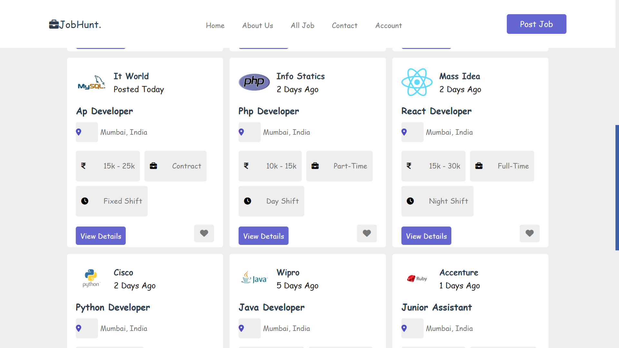The image size is (619, 348).
Task: Like the React Developer job listing
Action: point(529,233)
